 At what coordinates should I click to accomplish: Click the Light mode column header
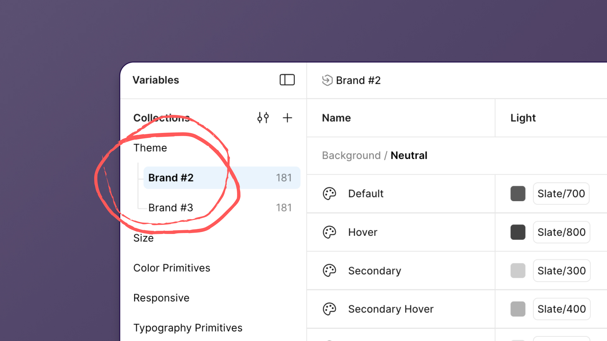click(523, 118)
